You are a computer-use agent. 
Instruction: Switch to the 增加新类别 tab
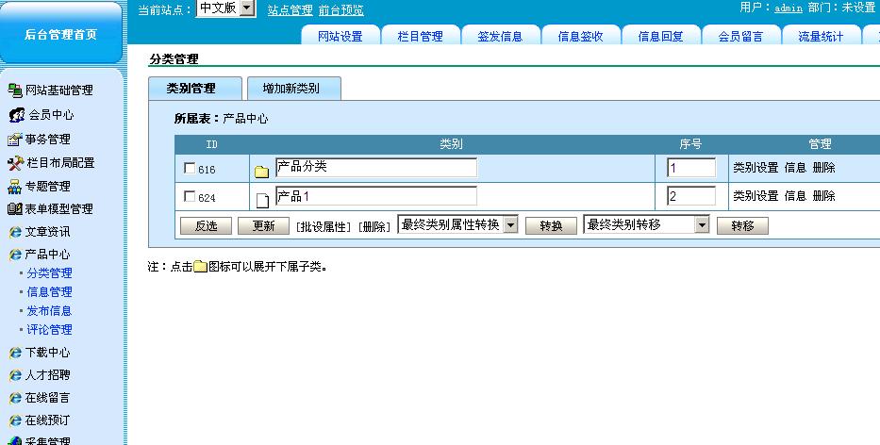291,89
